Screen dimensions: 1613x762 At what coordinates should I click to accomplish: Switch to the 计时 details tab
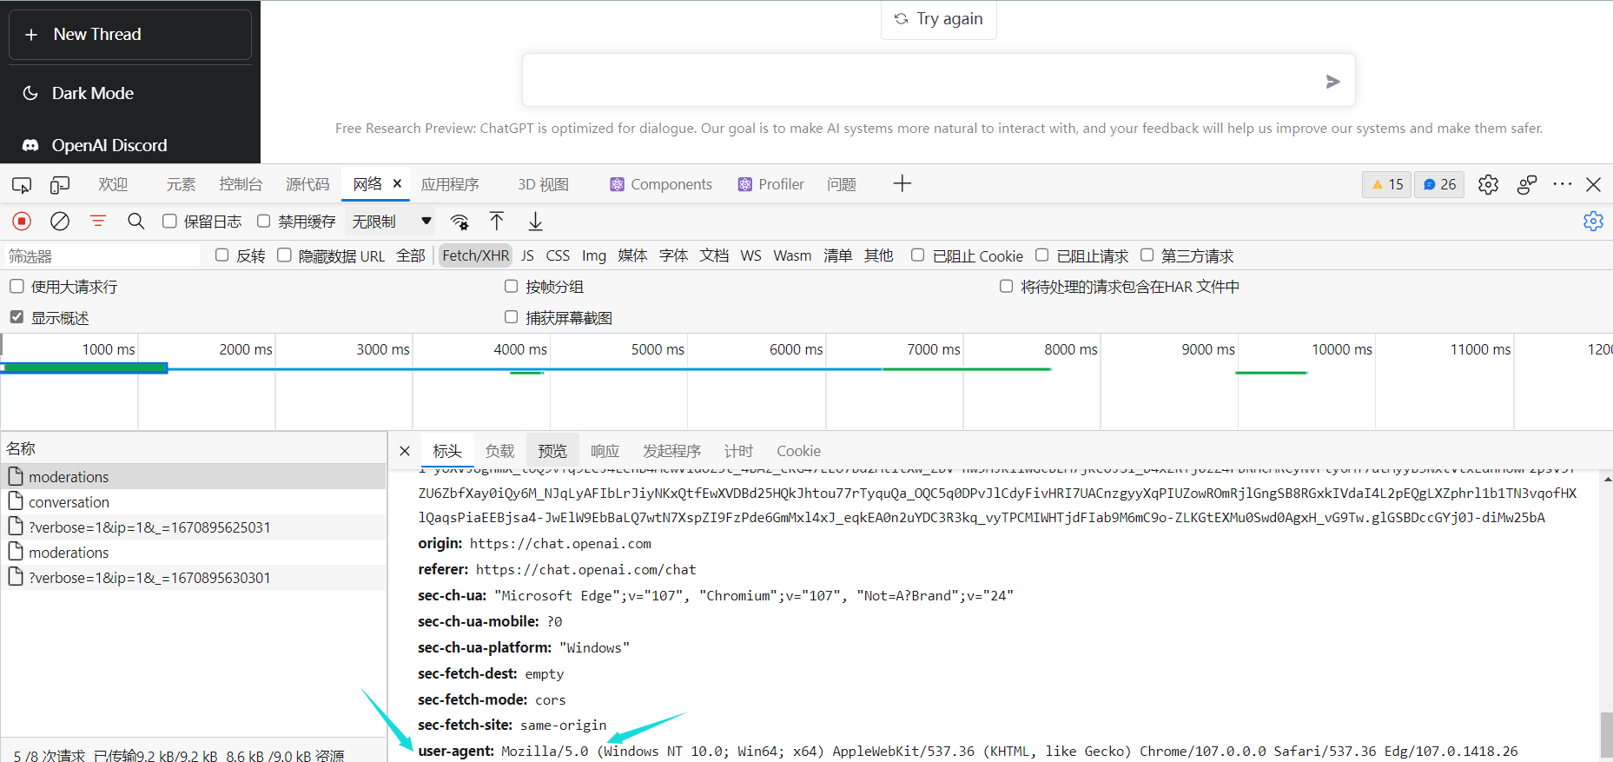point(738,451)
